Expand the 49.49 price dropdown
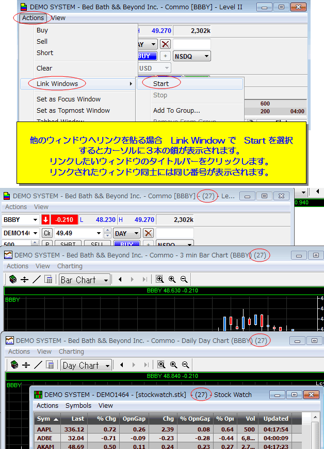 click(x=99, y=233)
